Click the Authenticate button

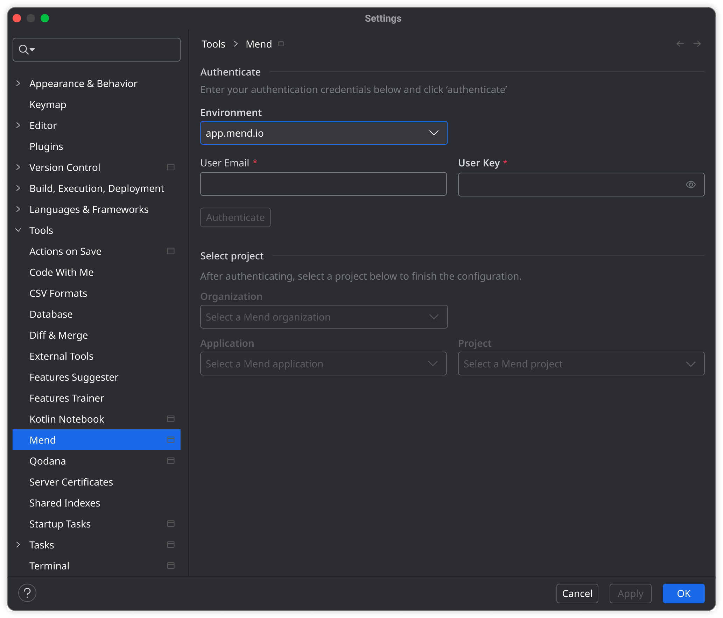(236, 217)
